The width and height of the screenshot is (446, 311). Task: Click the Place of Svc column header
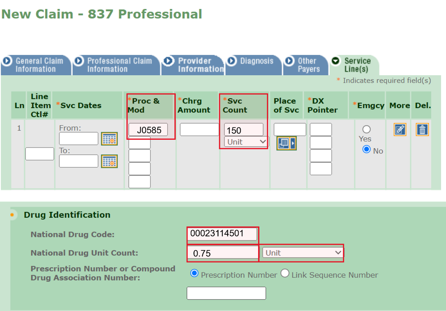click(286, 105)
